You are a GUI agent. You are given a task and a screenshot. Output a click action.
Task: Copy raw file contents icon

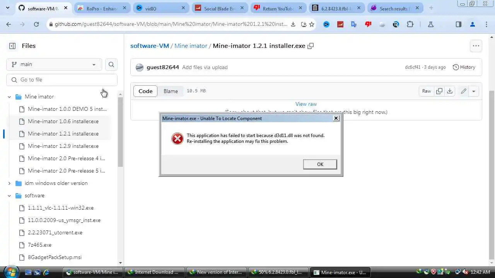(x=439, y=91)
